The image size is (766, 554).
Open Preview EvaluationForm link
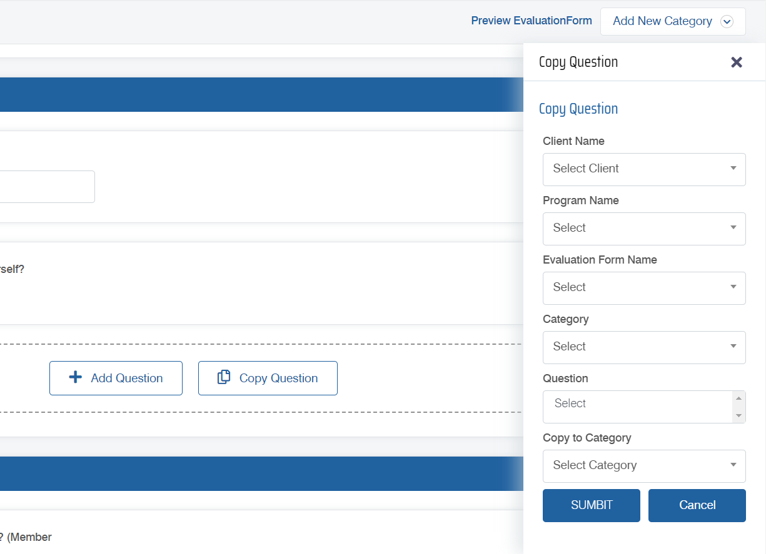coord(532,21)
